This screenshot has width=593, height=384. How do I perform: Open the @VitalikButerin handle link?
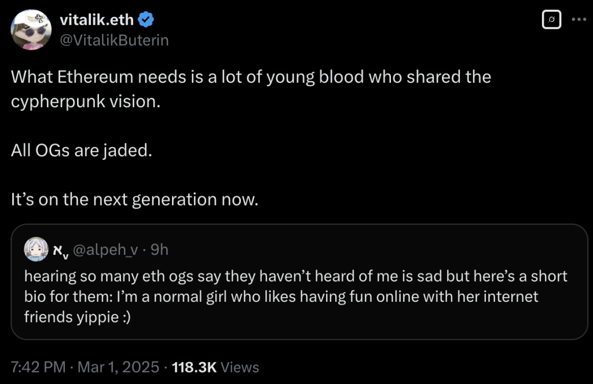pyautogui.click(x=114, y=40)
